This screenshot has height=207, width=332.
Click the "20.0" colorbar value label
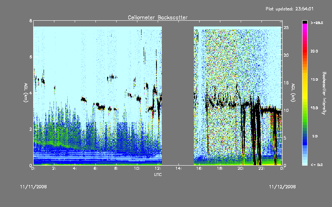(x=314, y=51)
